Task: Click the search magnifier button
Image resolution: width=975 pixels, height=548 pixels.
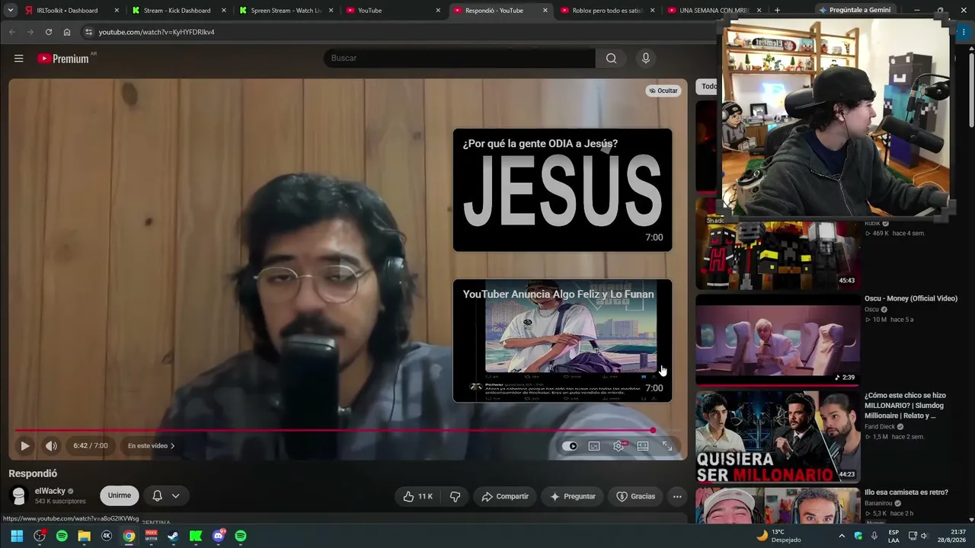Action: coord(611,59)
